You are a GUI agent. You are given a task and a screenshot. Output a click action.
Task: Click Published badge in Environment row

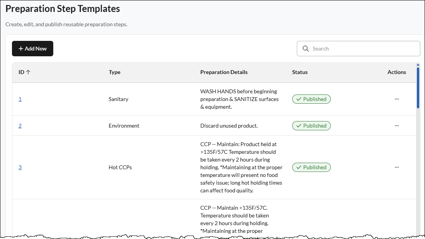(312, 126)
